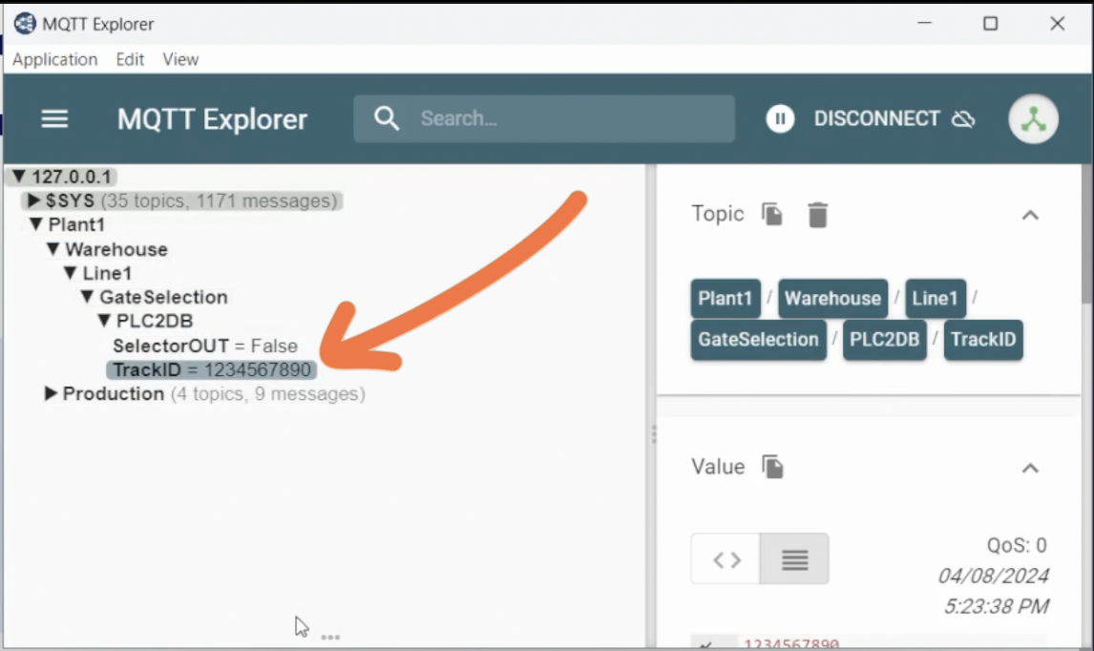Screen dimensions: 1094x651
Task: Click the cloud-off disconnect icon
Action: (963, 118)
